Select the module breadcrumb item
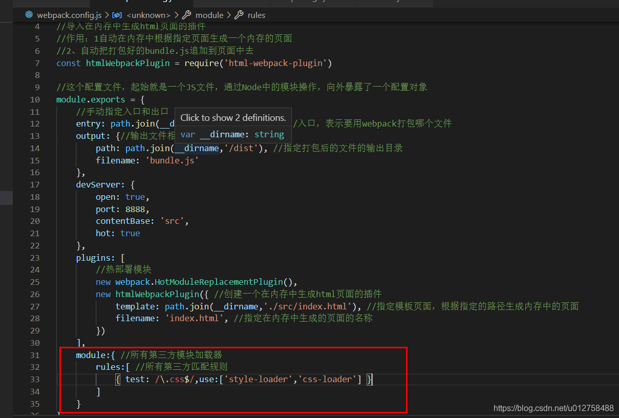619x418 pixels. pyautogui.click(x=209, y=15)
